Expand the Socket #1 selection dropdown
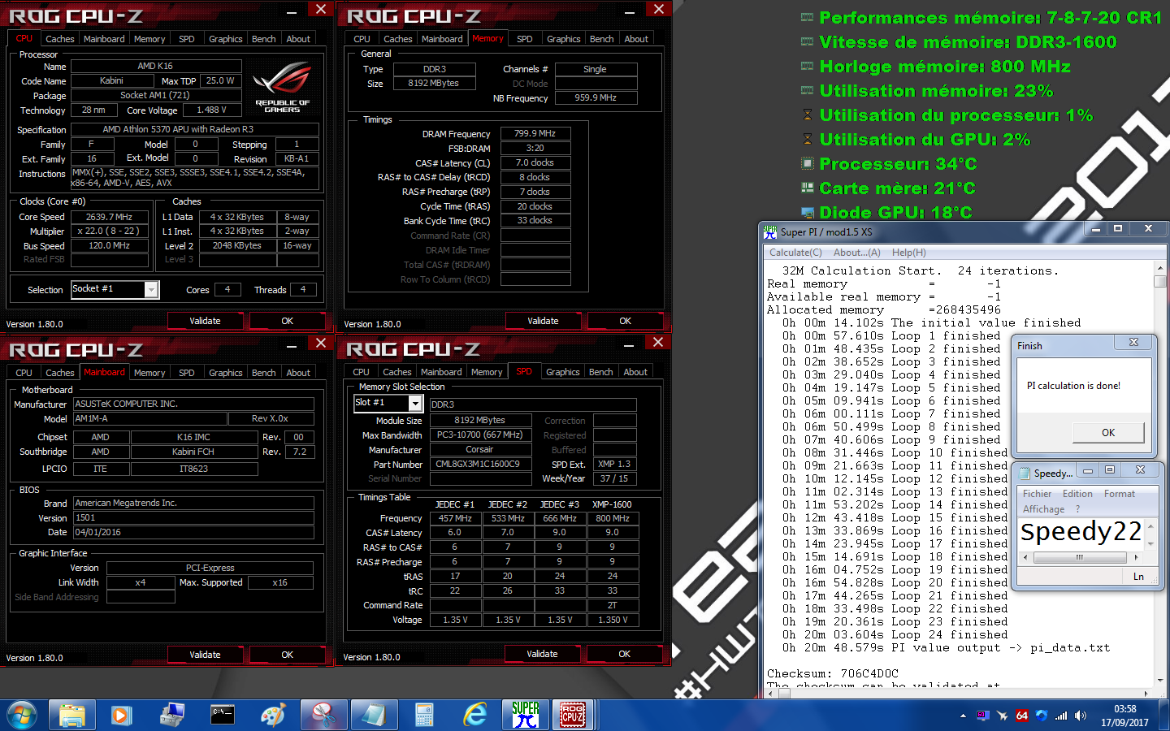 (151, 289)
